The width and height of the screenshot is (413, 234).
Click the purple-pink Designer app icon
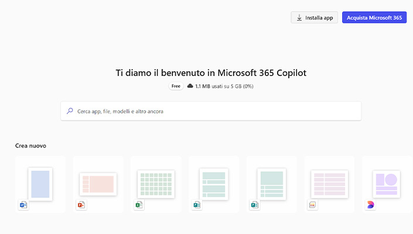point(370,205)
